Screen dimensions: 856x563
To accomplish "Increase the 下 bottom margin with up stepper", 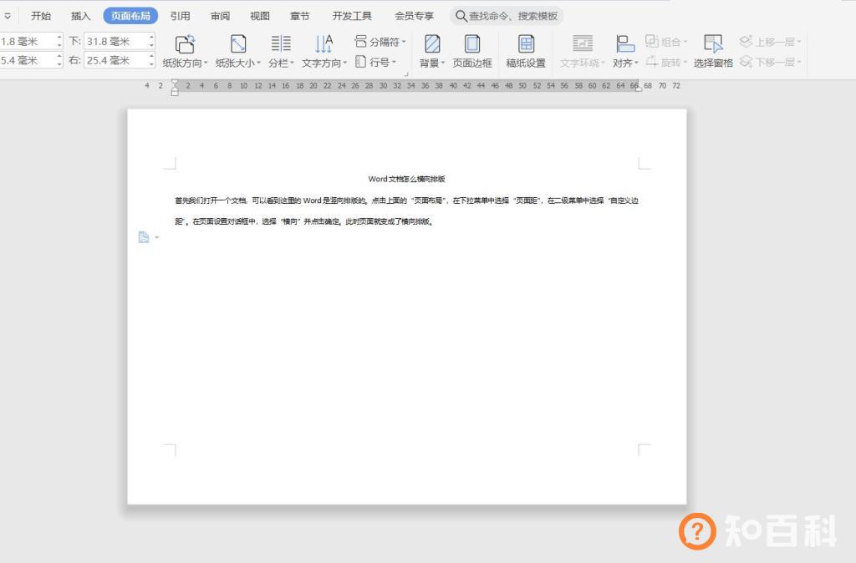I will pos(152,37).
